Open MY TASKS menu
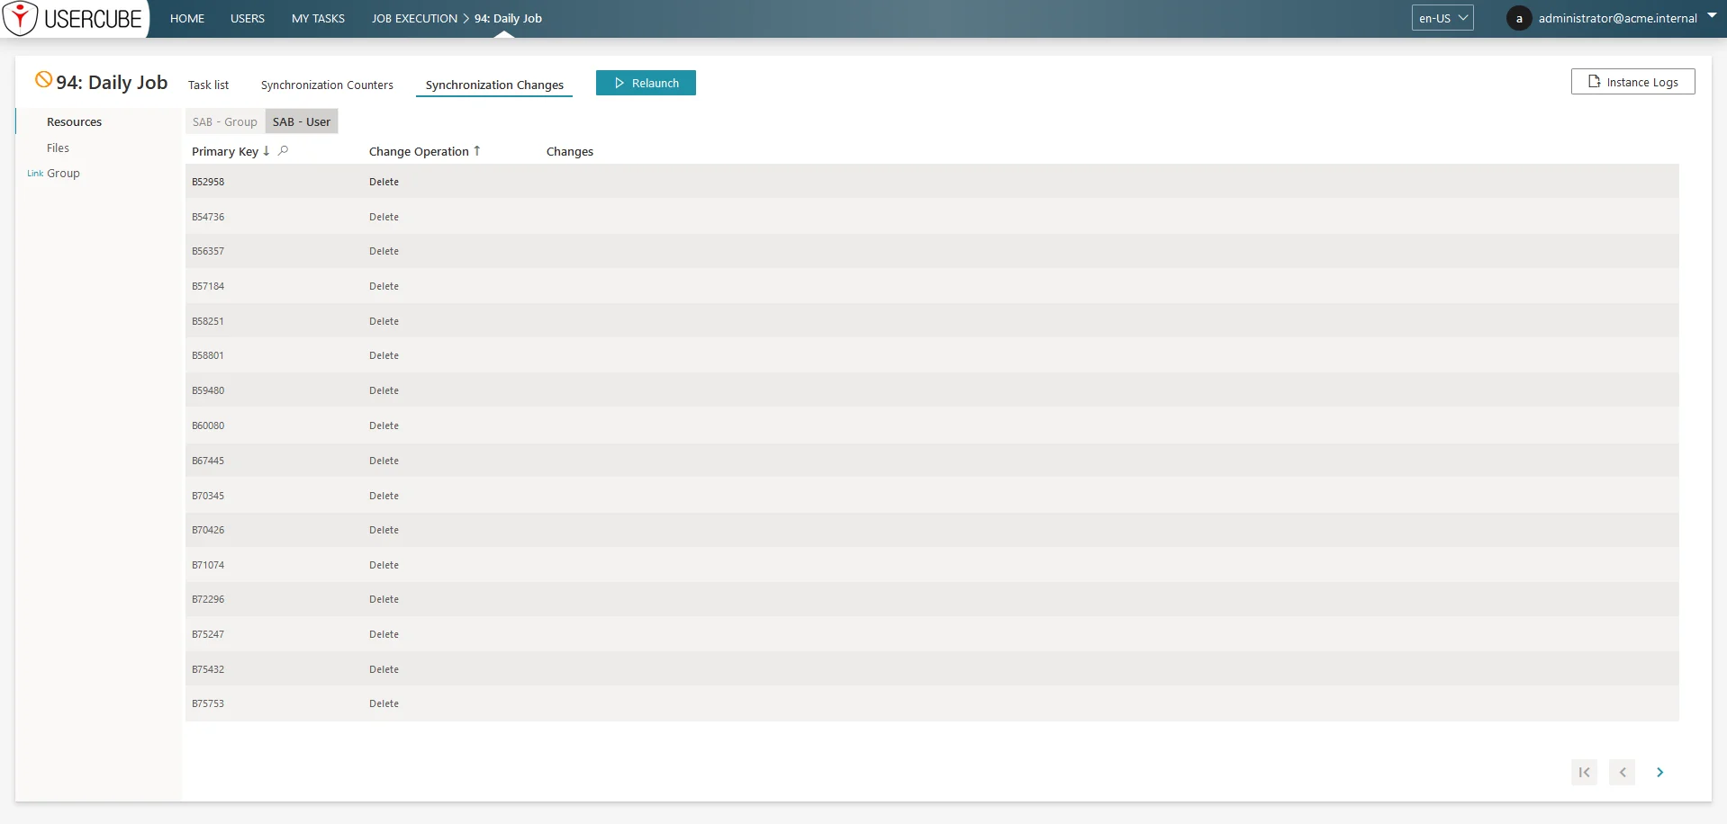The image size is (1727, 824). point(318,18)
